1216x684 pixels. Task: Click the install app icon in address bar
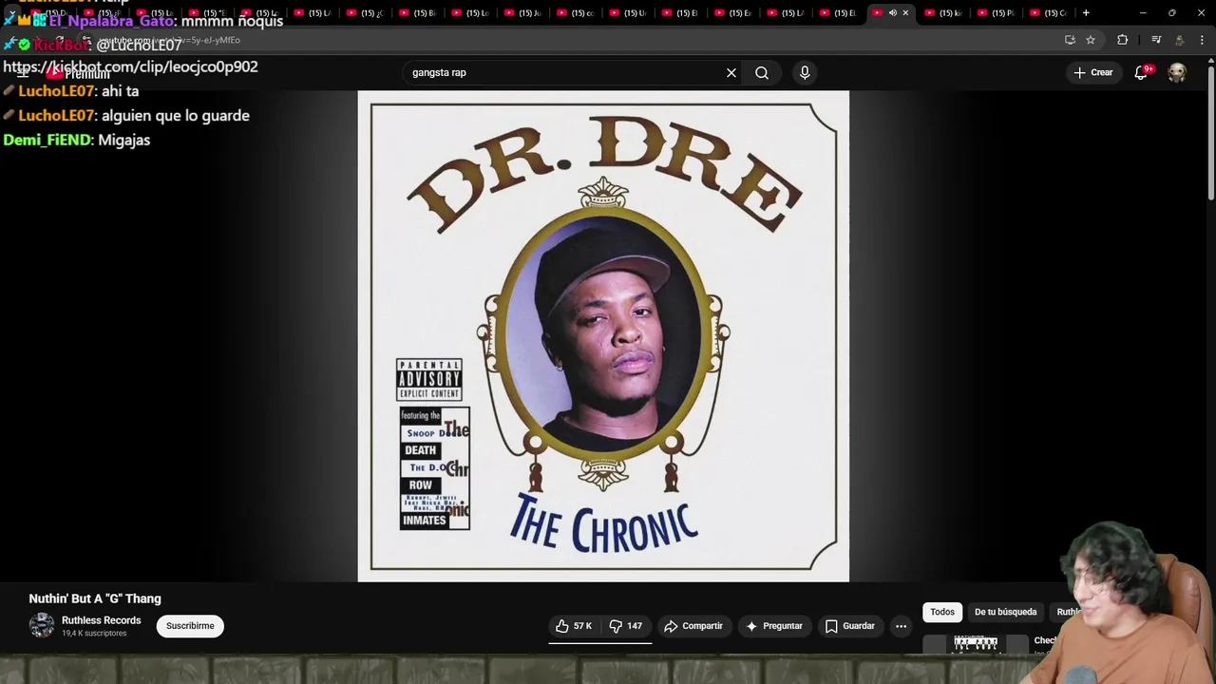pos(1070,40)
